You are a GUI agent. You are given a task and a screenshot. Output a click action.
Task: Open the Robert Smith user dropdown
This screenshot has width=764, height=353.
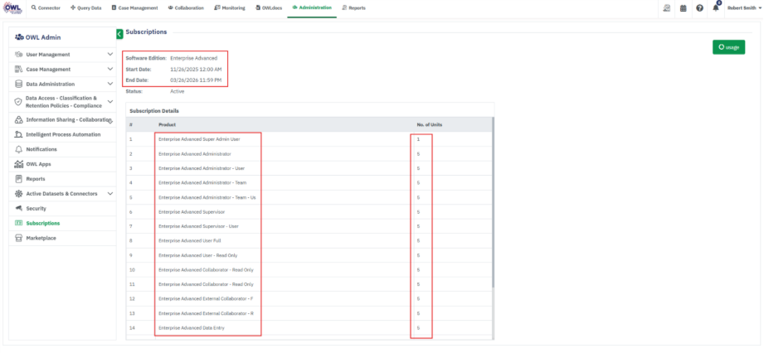[743, 7]
